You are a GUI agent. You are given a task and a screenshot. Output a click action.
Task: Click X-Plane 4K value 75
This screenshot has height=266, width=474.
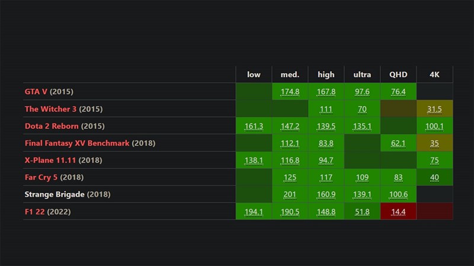(x=434, y=160)
